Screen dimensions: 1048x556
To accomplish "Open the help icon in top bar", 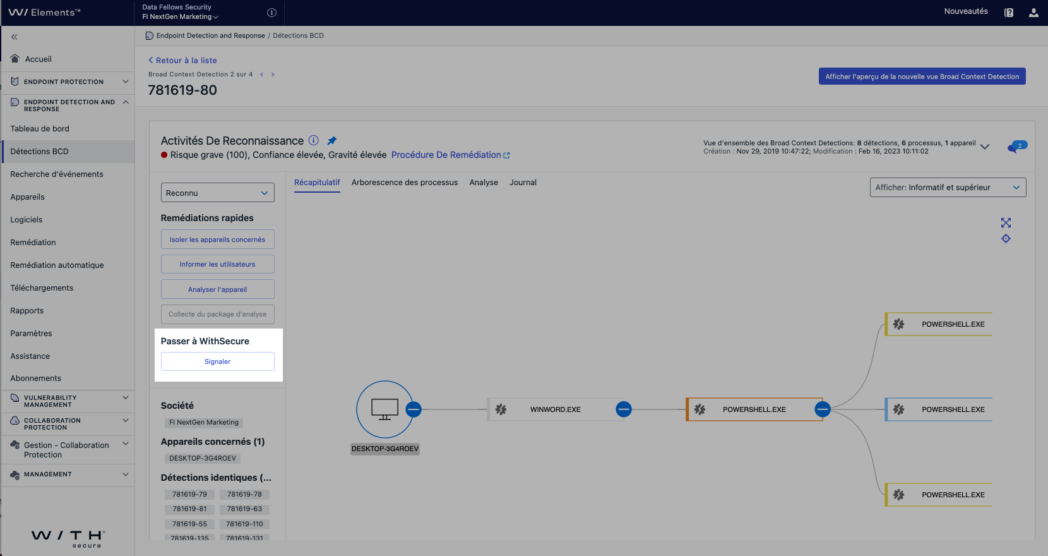I will tap(1009, 13).
